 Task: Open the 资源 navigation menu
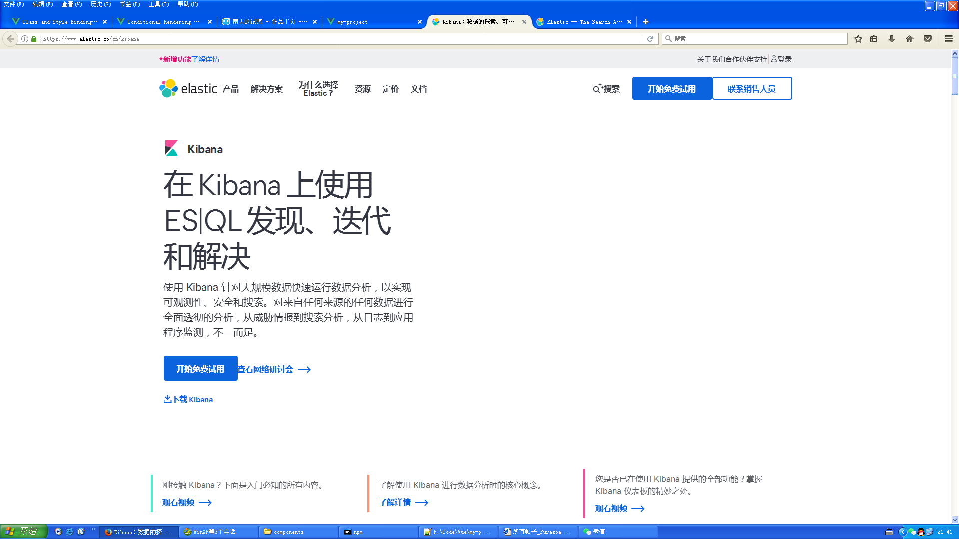(363, 89)
